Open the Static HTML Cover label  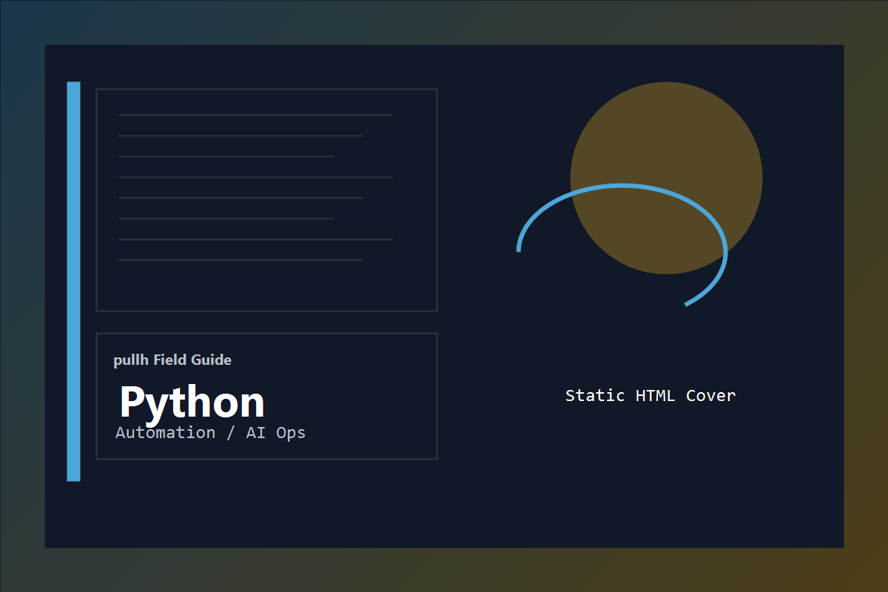(x=650, y=395)
